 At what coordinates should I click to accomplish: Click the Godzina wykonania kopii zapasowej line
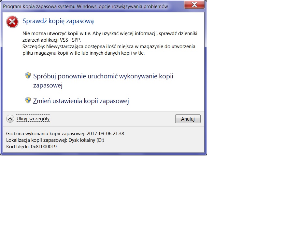click(65, 134)
